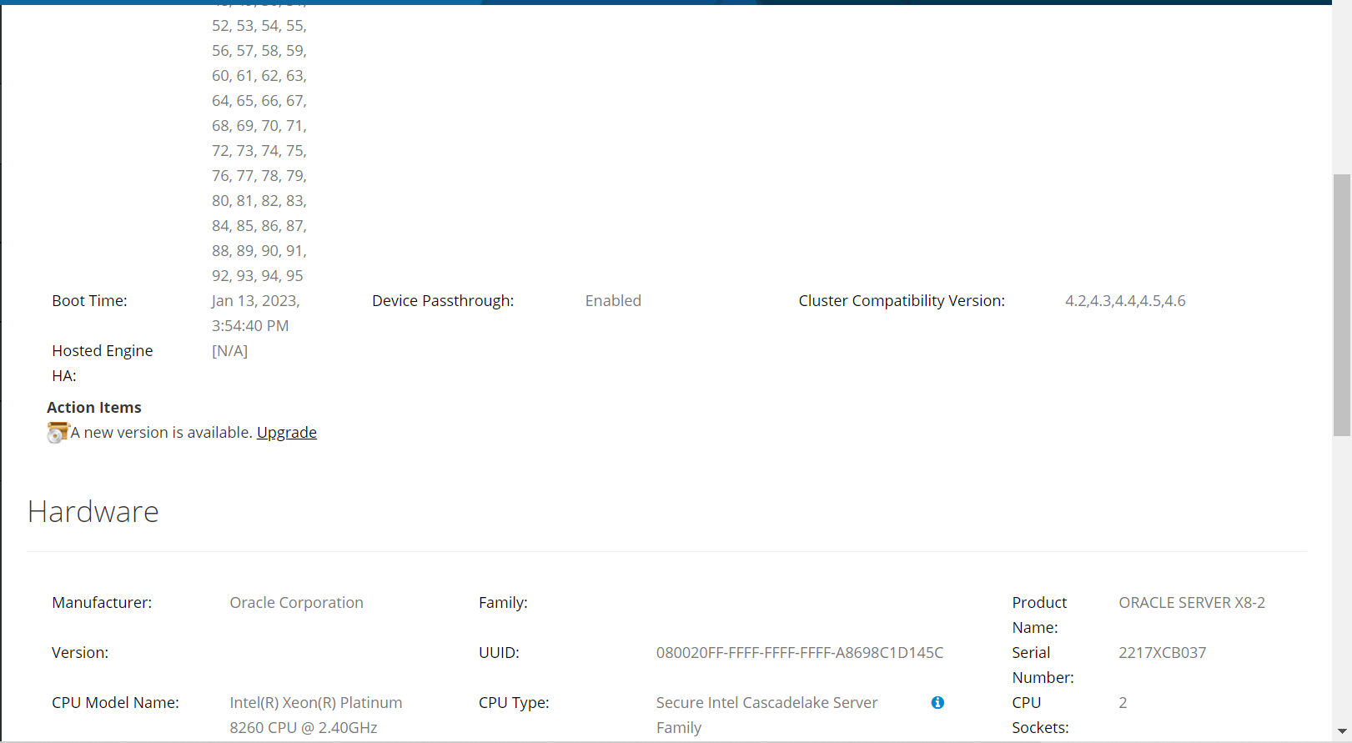This screenshot has height=743, width=1352.
Task: Click the vertical scrollbar thumb
Action: pos(1341,304)
